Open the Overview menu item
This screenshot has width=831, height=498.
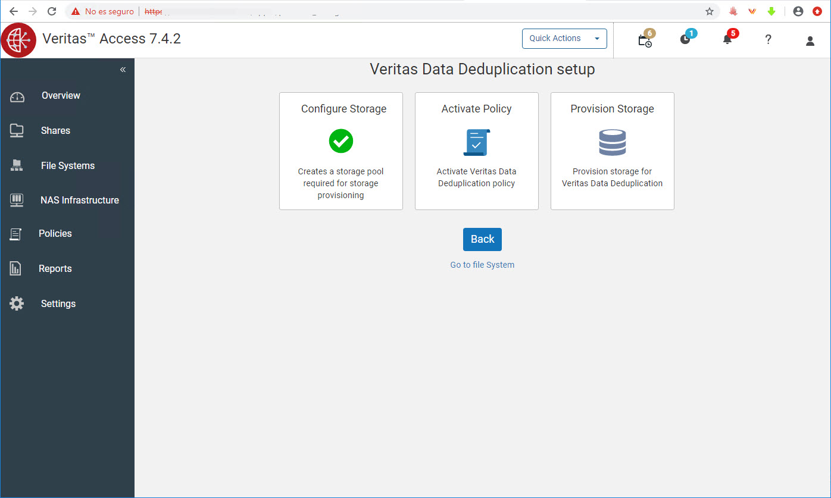[x=61, y=96]
